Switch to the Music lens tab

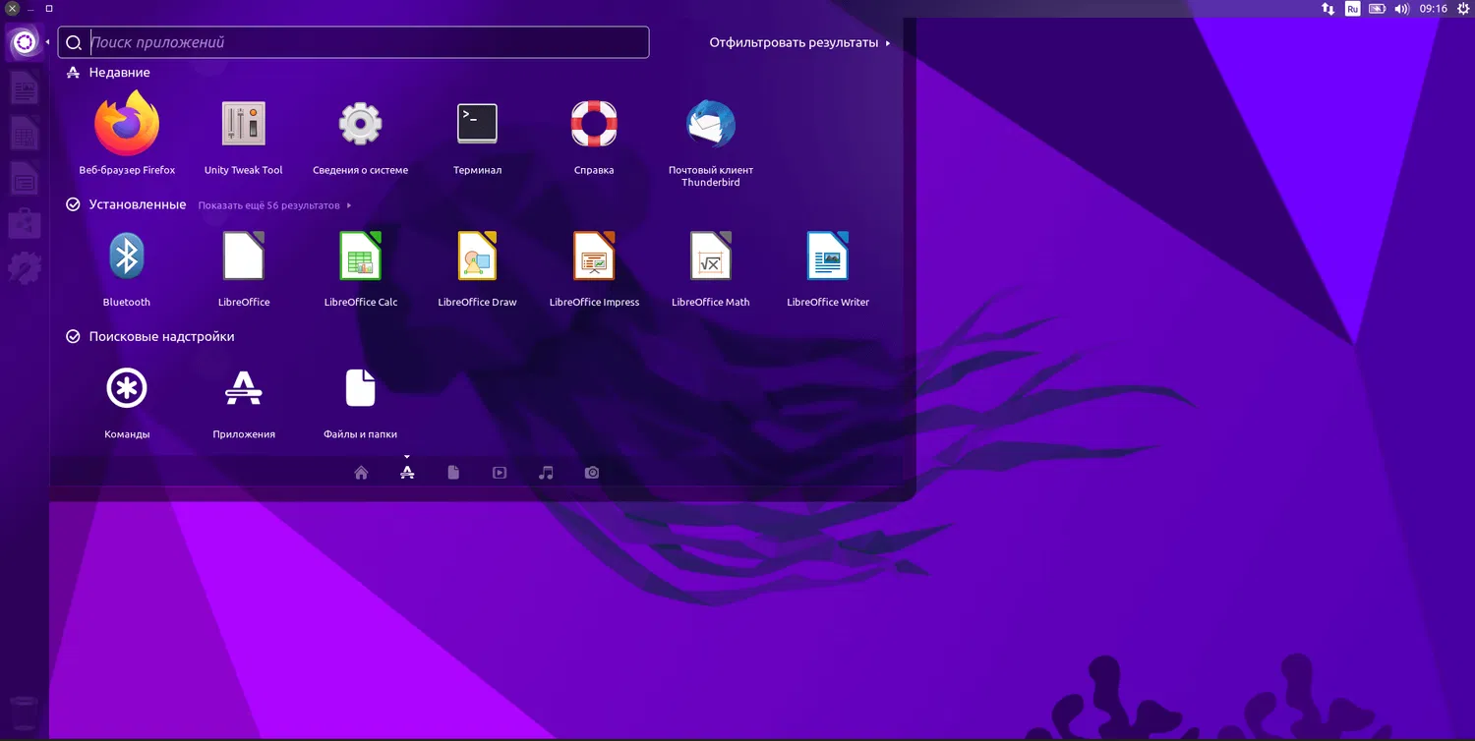[546, 473]
